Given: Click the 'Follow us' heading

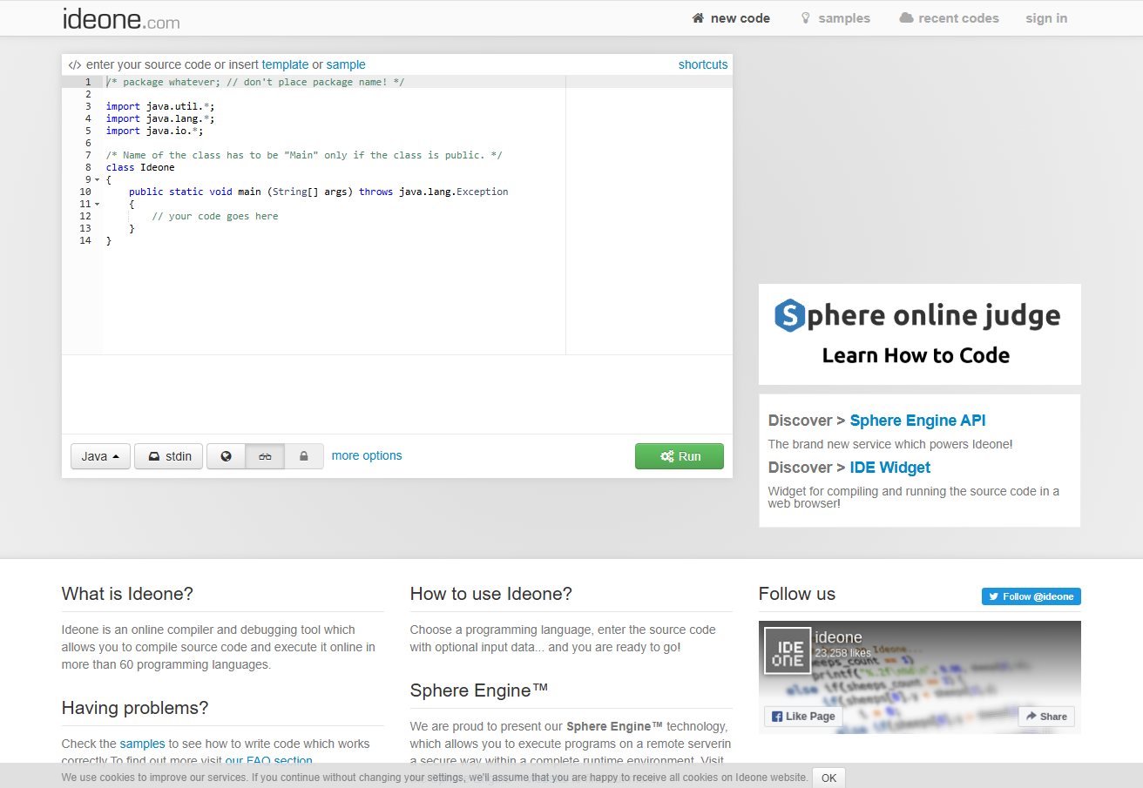Looking at the screenshot, I should (797, 594).
